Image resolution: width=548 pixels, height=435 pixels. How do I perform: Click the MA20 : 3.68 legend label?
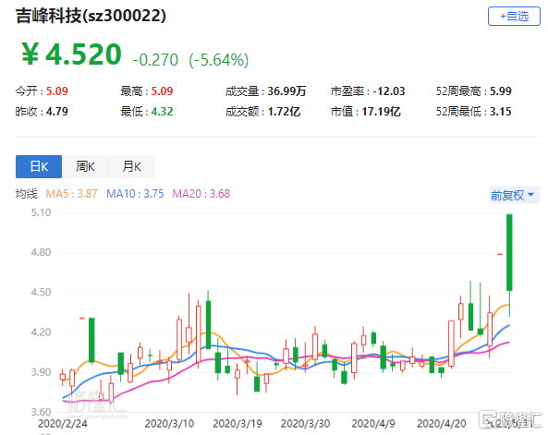201,194
